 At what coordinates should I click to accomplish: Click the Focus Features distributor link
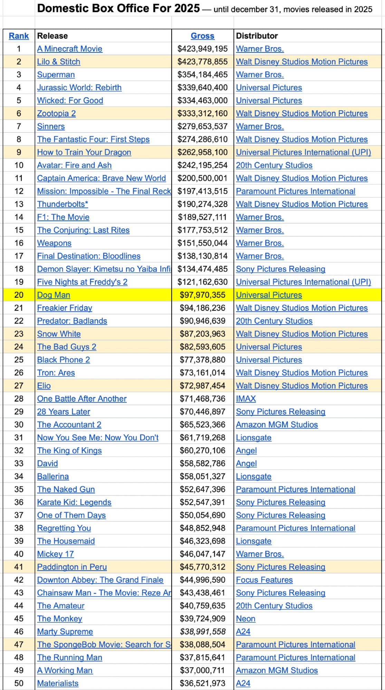264,580
